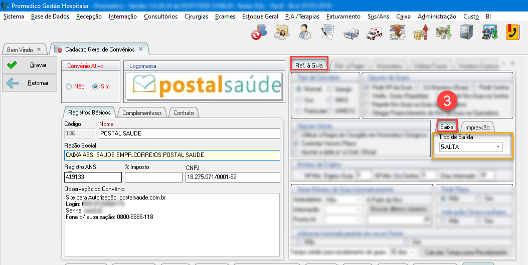The image size is (528, 265).
Task: Click the doctor icon in the toolbar
Action: tap(304, 32)
